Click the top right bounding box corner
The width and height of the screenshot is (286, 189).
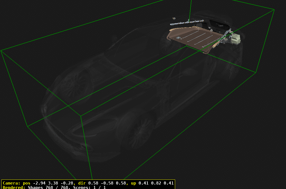[274, 10]
